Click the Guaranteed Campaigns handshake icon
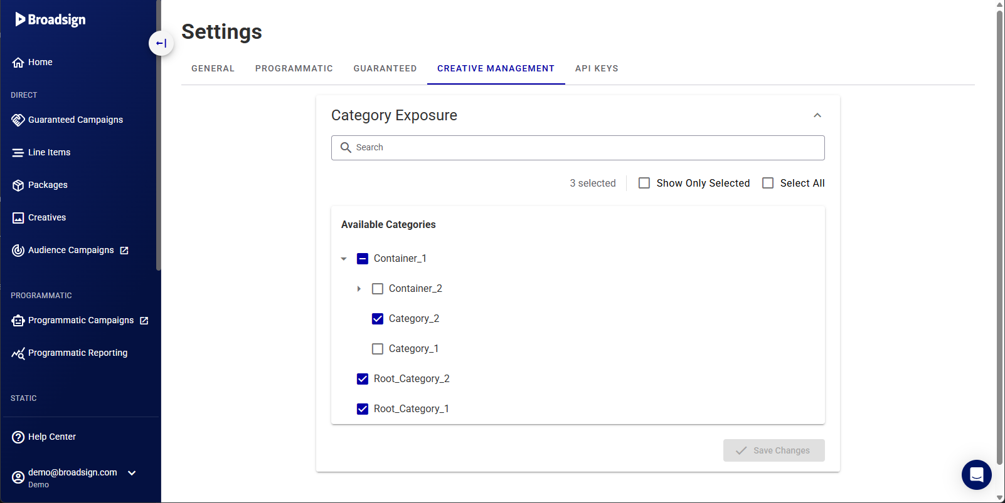Screen dimensions: 1005x503 point(18,120)
